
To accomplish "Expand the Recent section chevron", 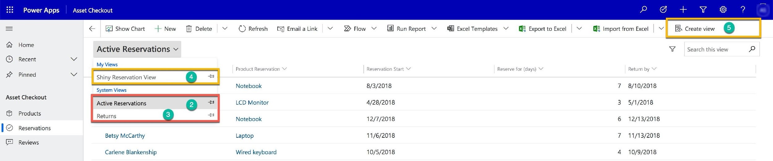I will [74, 59].
